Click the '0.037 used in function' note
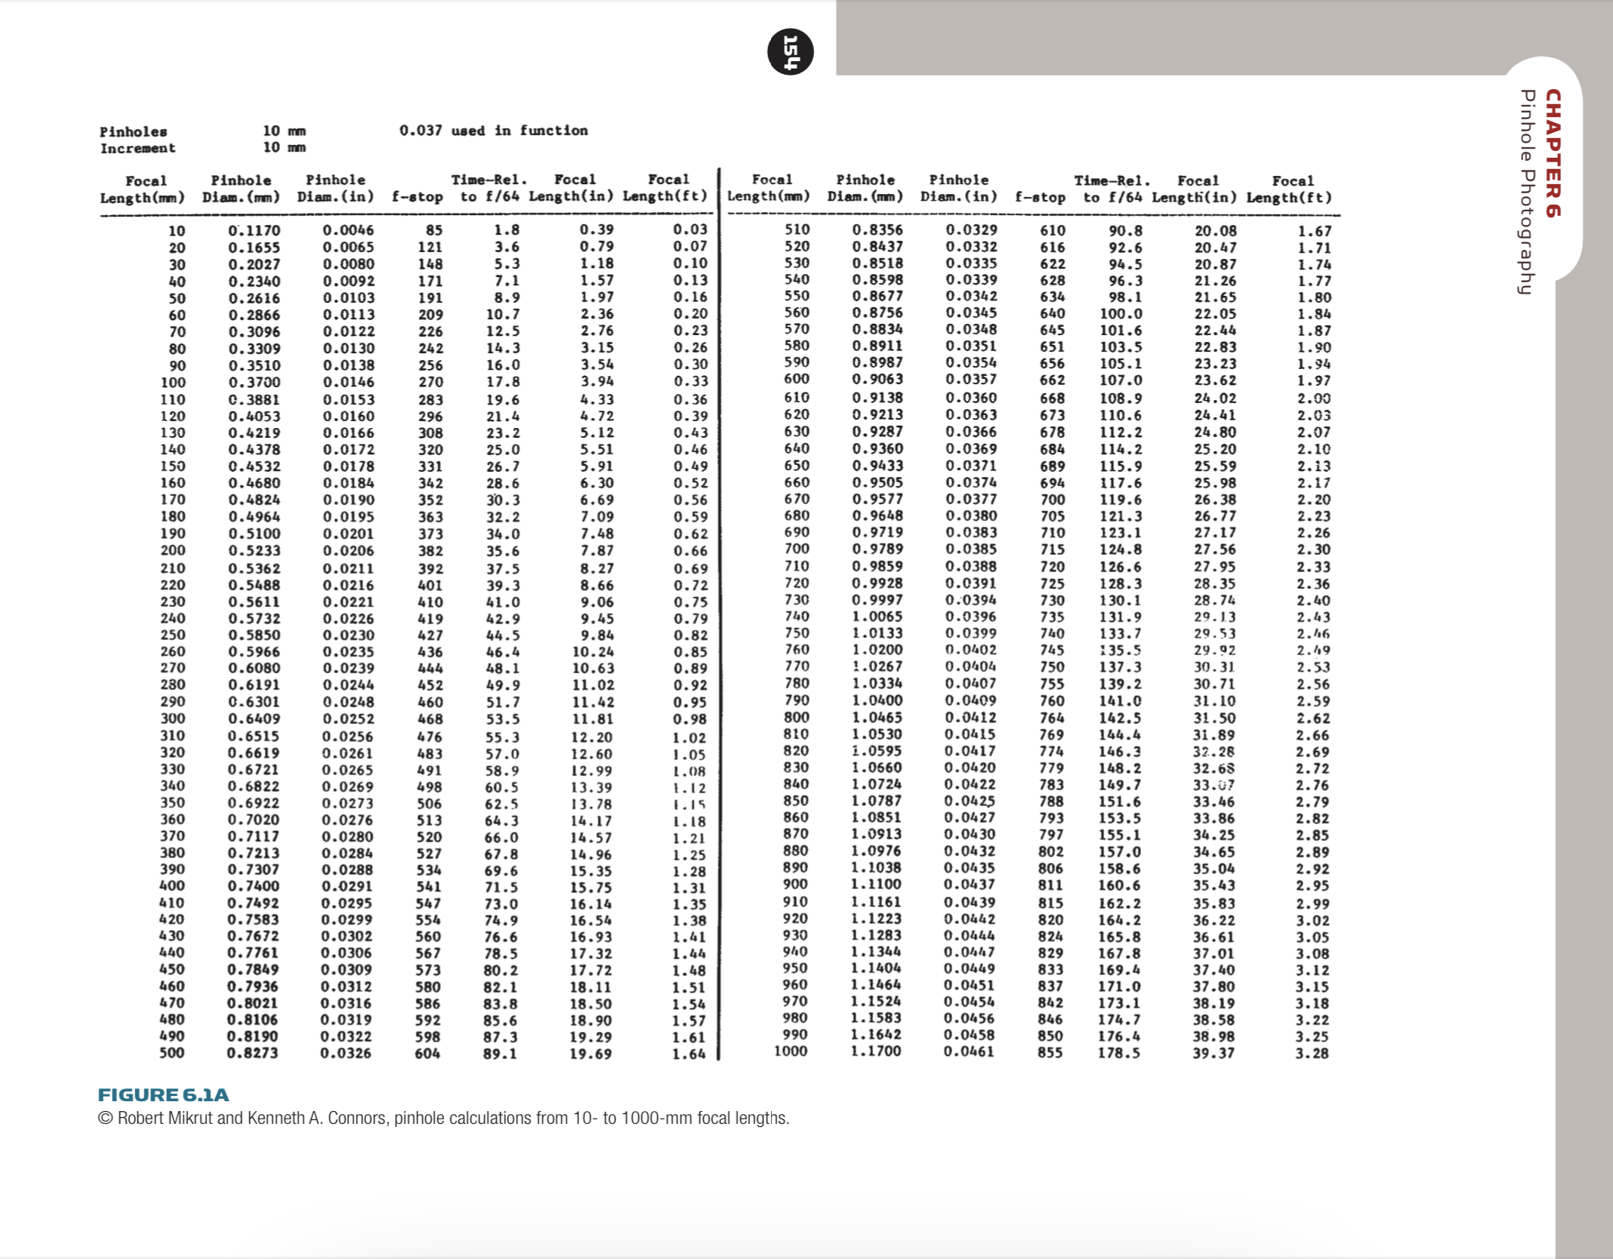1613x1259 pixels. coord(493,131)
